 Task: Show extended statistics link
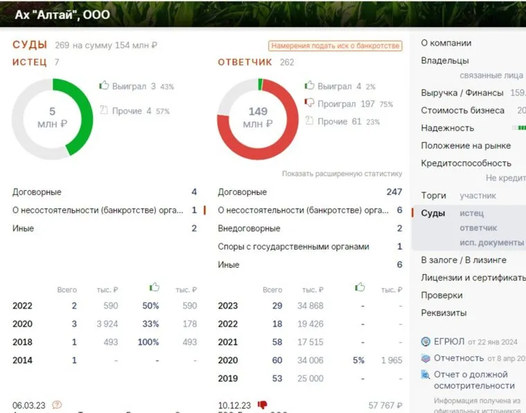click(x=341, y=174)
